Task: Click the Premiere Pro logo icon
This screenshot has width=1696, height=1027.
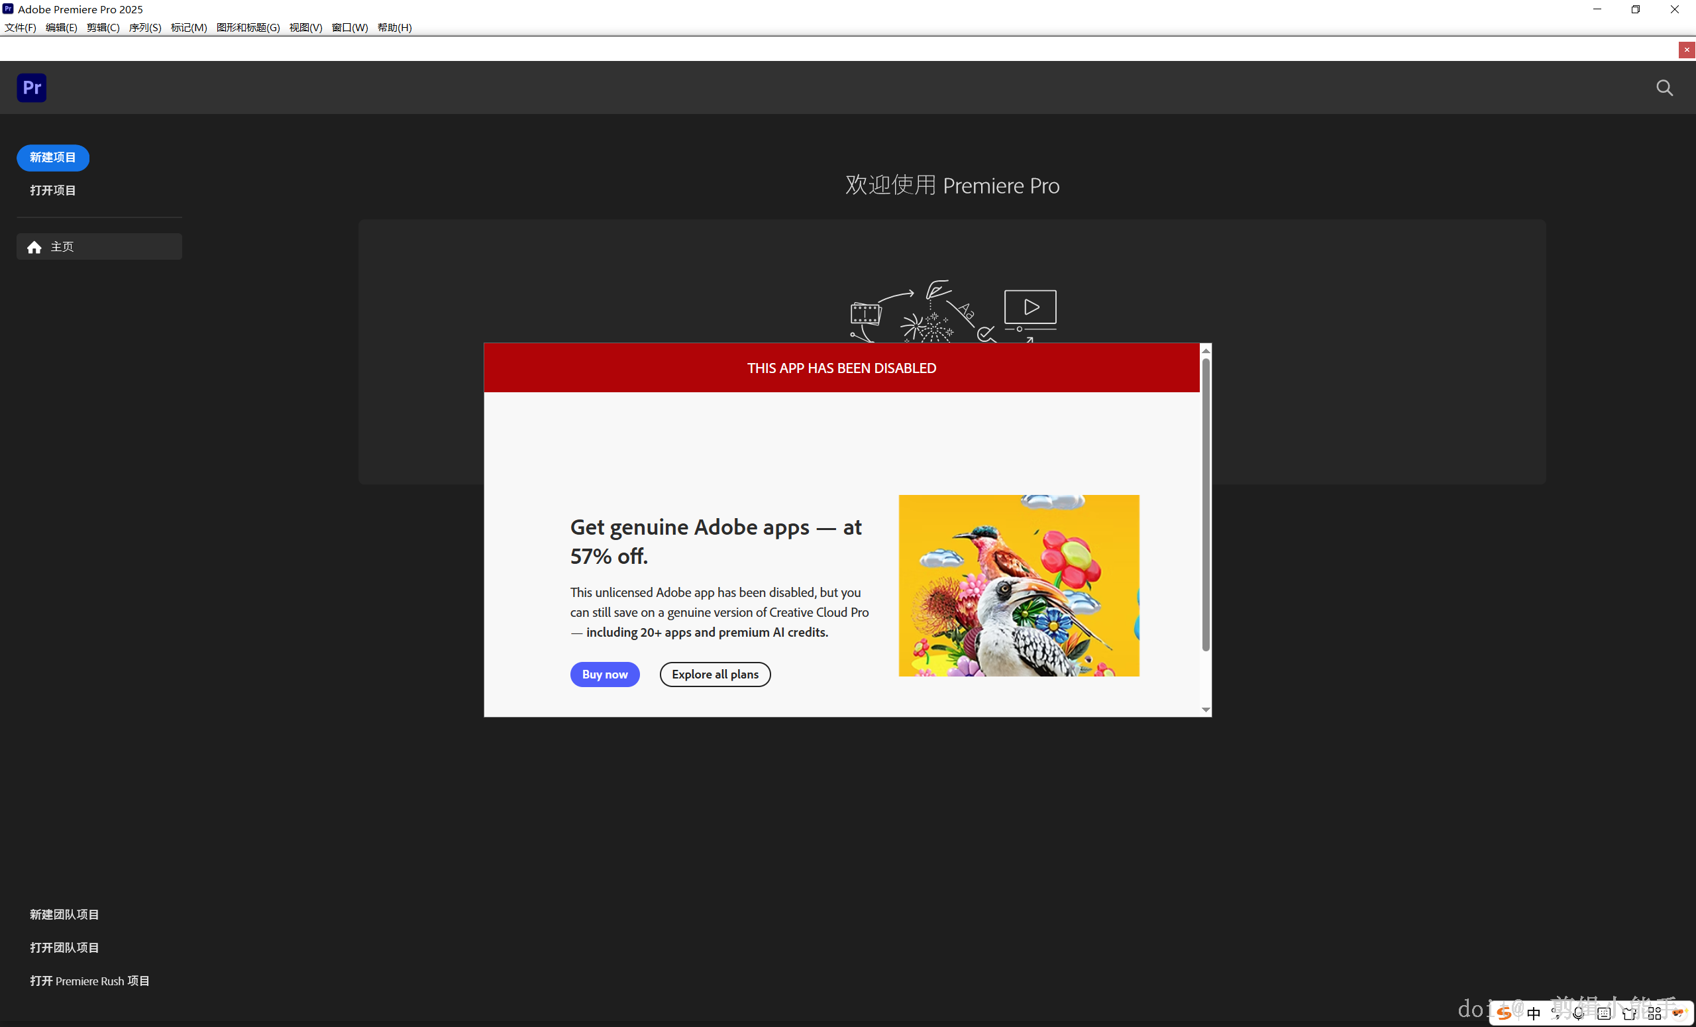Action: coord(32,87)
